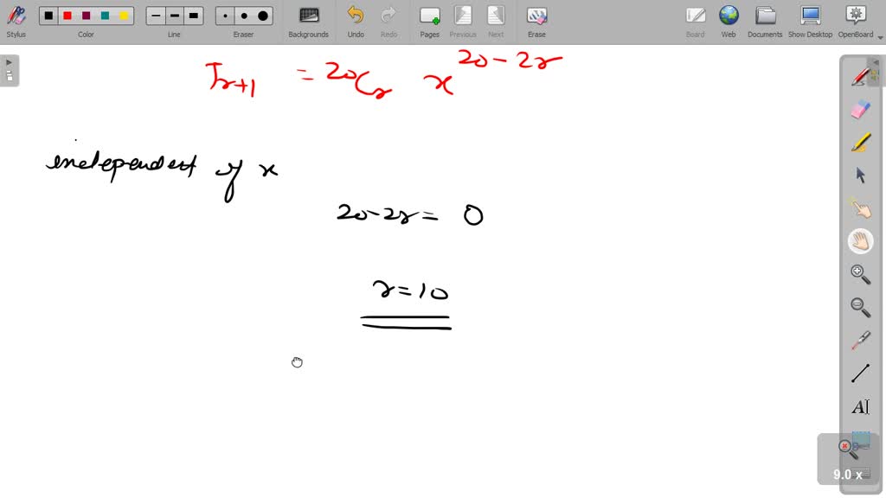Click the zoom out magnifier tool

tap(861, 307)
